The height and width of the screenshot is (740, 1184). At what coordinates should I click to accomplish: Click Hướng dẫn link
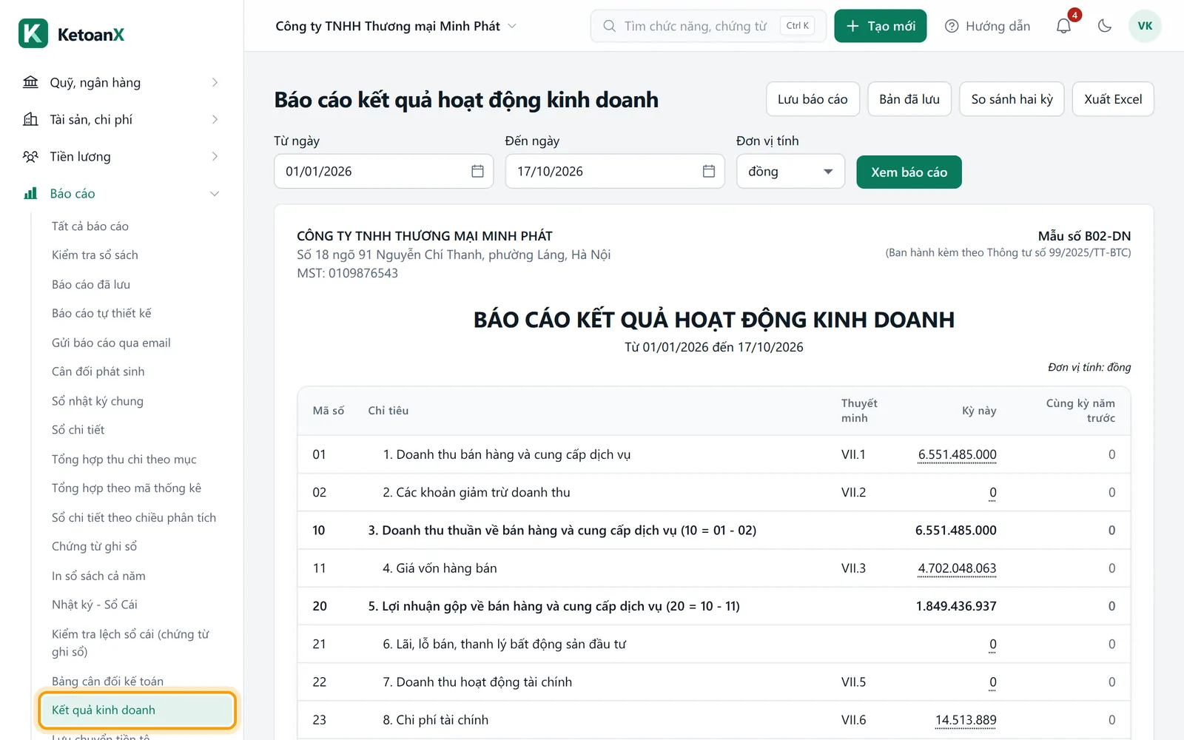[987, 26]
